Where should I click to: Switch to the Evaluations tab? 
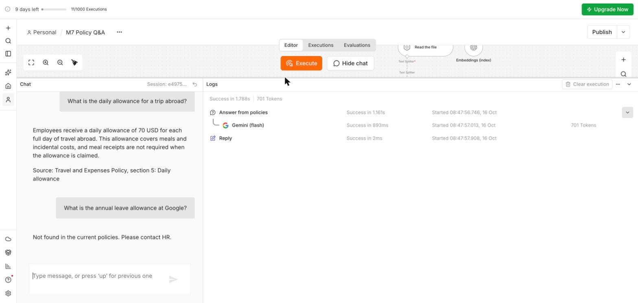point(357,45)
